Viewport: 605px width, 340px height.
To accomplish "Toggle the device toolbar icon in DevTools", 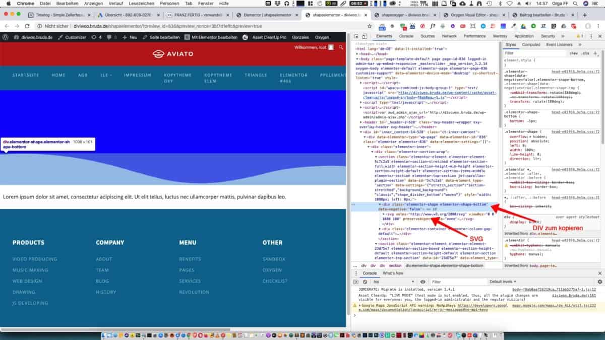I will [365, 36].
